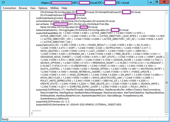This screenshot has height=122, width=170.
Task: Open the Browse menu
Action: (x=23, y=8)
